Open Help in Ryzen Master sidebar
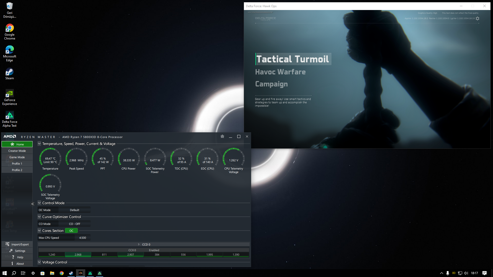 [17, 257]
